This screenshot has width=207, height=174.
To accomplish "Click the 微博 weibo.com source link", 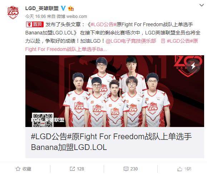I will point(72,17).
